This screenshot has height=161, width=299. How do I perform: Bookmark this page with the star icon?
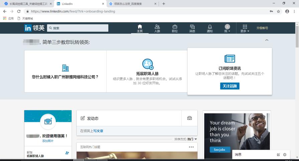point(278,11)
